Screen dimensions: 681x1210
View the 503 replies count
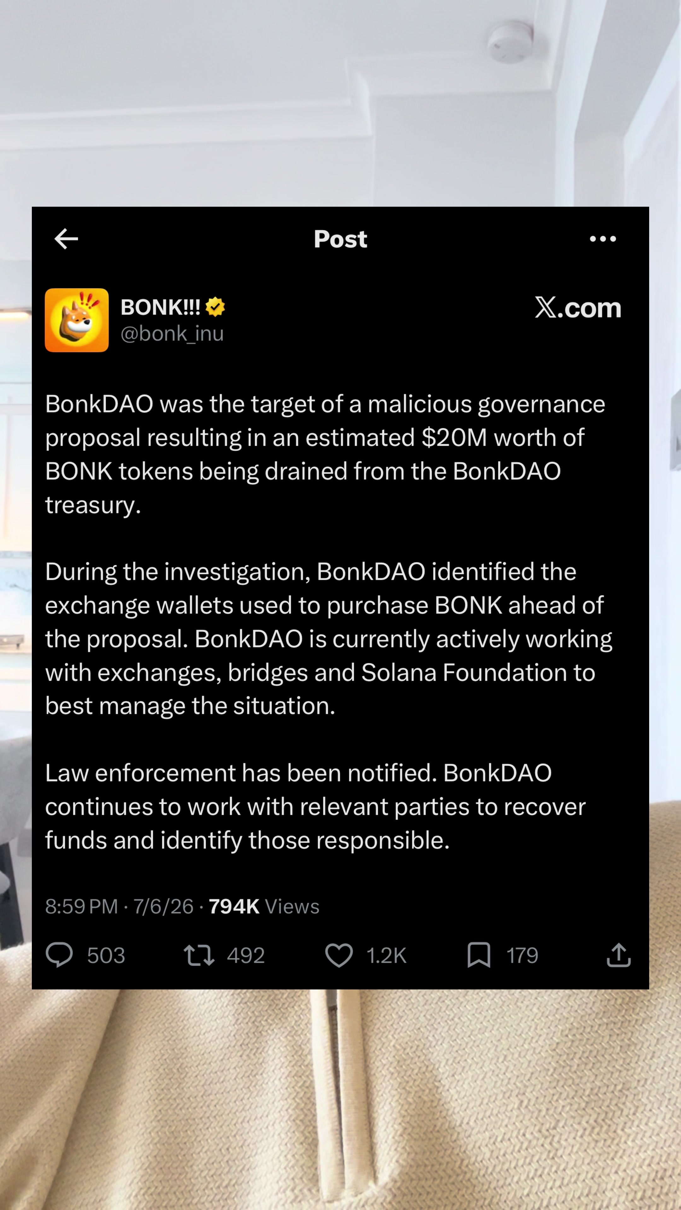click(x=106, y=955)
